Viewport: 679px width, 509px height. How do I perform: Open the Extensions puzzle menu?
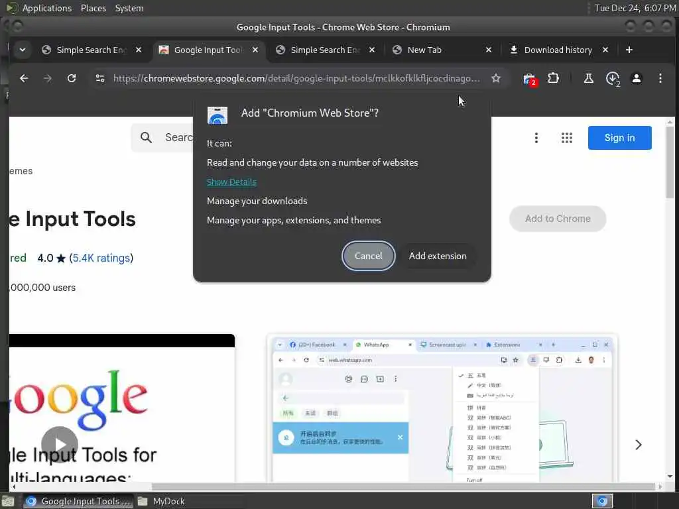pyautogui.click(x=553, y=78)
